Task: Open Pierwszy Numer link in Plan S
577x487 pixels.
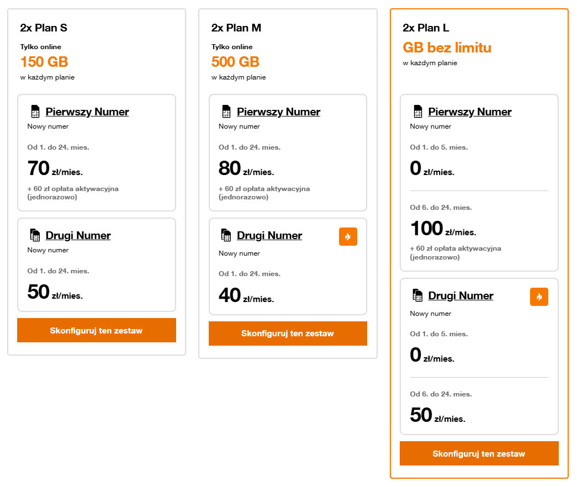Action: 87,112
